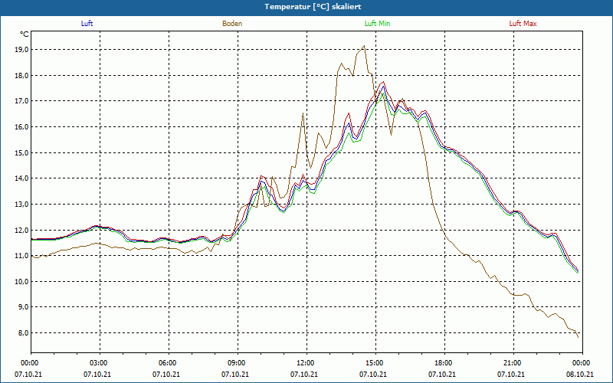613x383 pixels.
Task: Click the 13,0 y-axis value
Action: click(21, 204)
